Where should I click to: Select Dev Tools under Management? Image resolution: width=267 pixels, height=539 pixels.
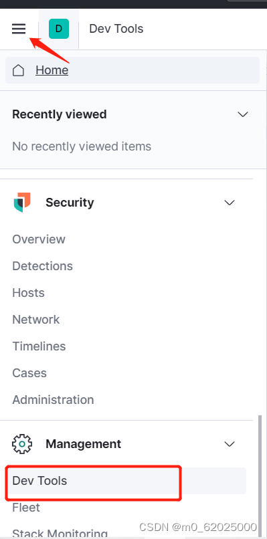tap(126, 481)
